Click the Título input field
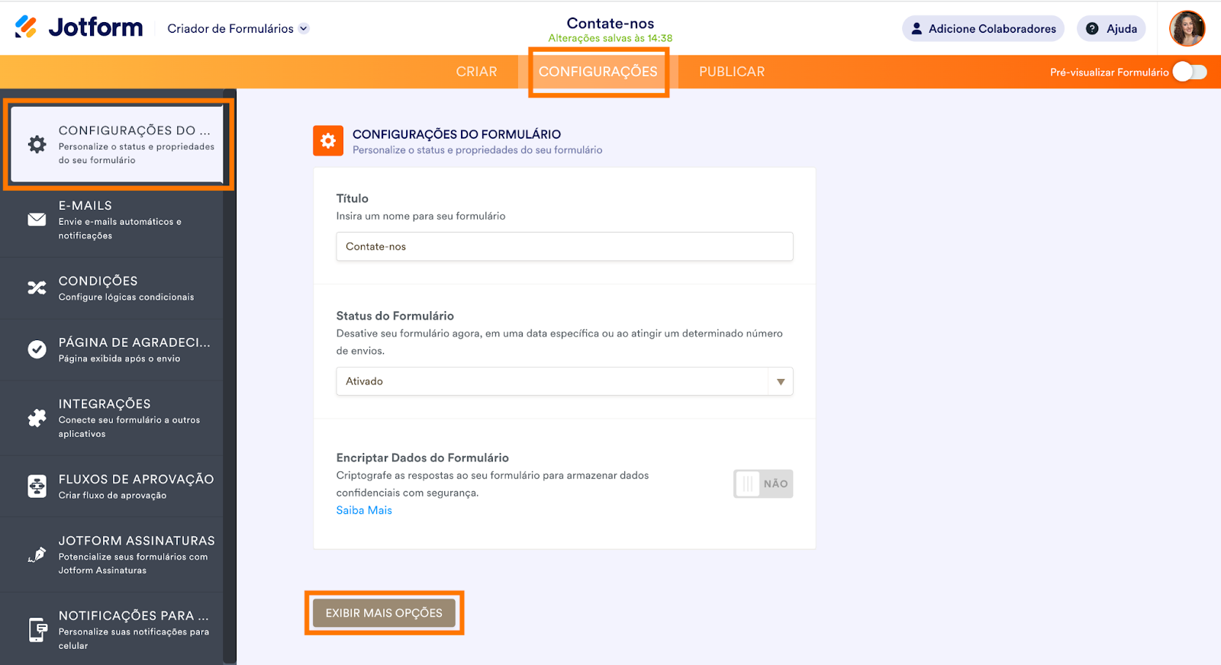1221x665 pixels. point(565,246)
